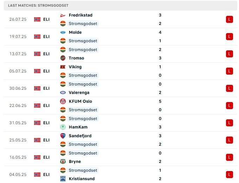Click the ELI league label on 13.07.25 row
The image size is (239, 183).
46,54
